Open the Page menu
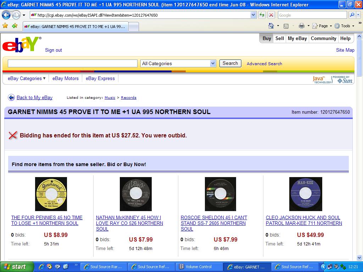 (x=322, y=26)
